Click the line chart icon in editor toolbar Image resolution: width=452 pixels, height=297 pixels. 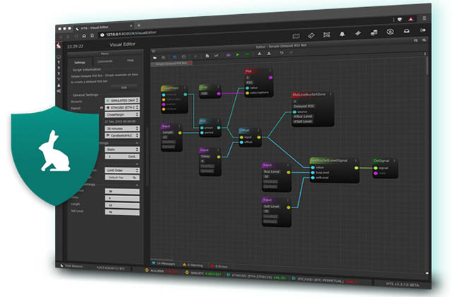click(x=217, y=55)
